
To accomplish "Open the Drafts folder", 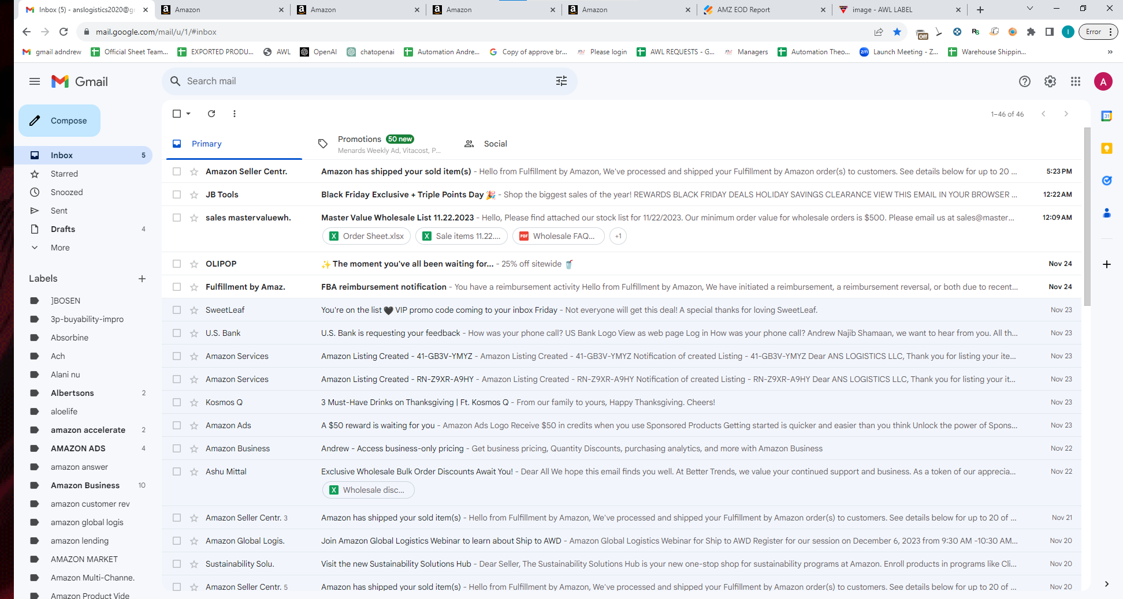I will click(63, 229).
